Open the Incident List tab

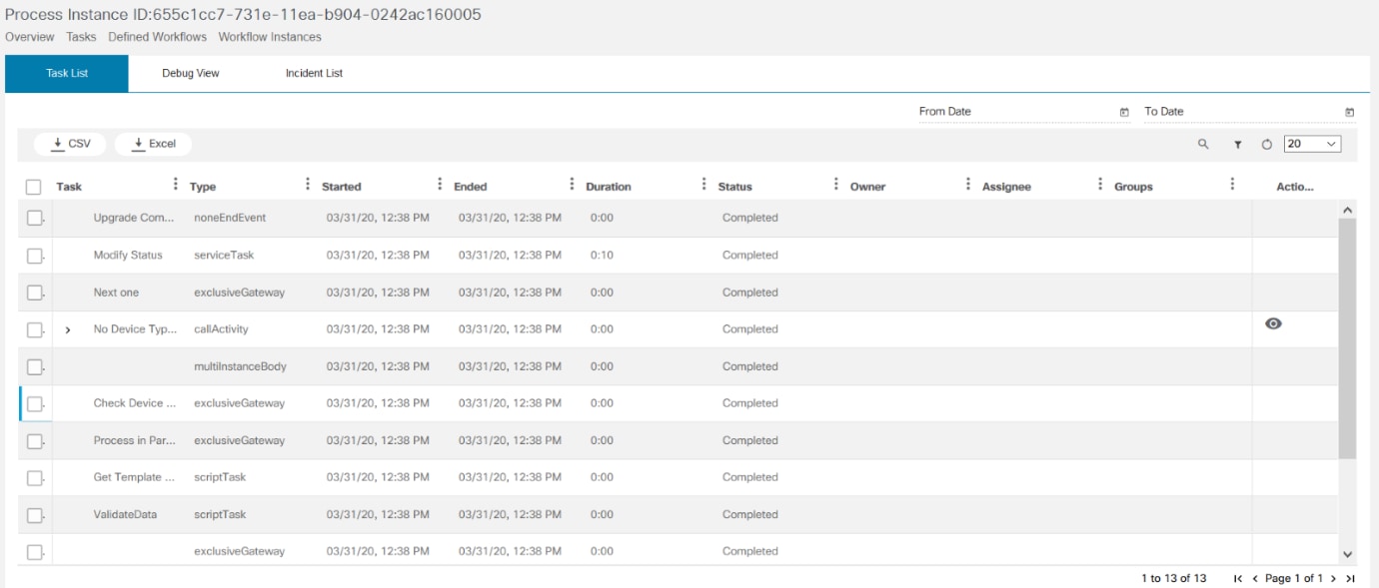click(314, 74)
